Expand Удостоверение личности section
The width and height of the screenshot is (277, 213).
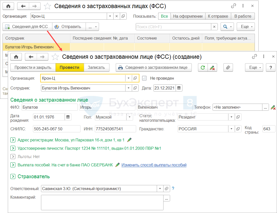[13, 148]
